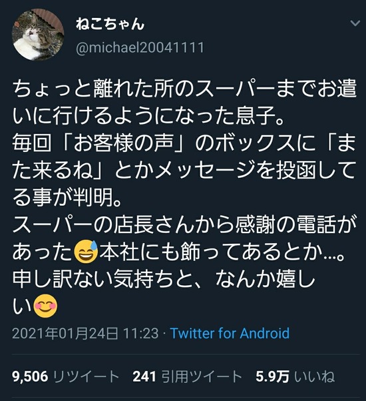The width and height of the screenshot is (366, 401).
Task: Open the いいね likes label
Action: click(314, 377)
